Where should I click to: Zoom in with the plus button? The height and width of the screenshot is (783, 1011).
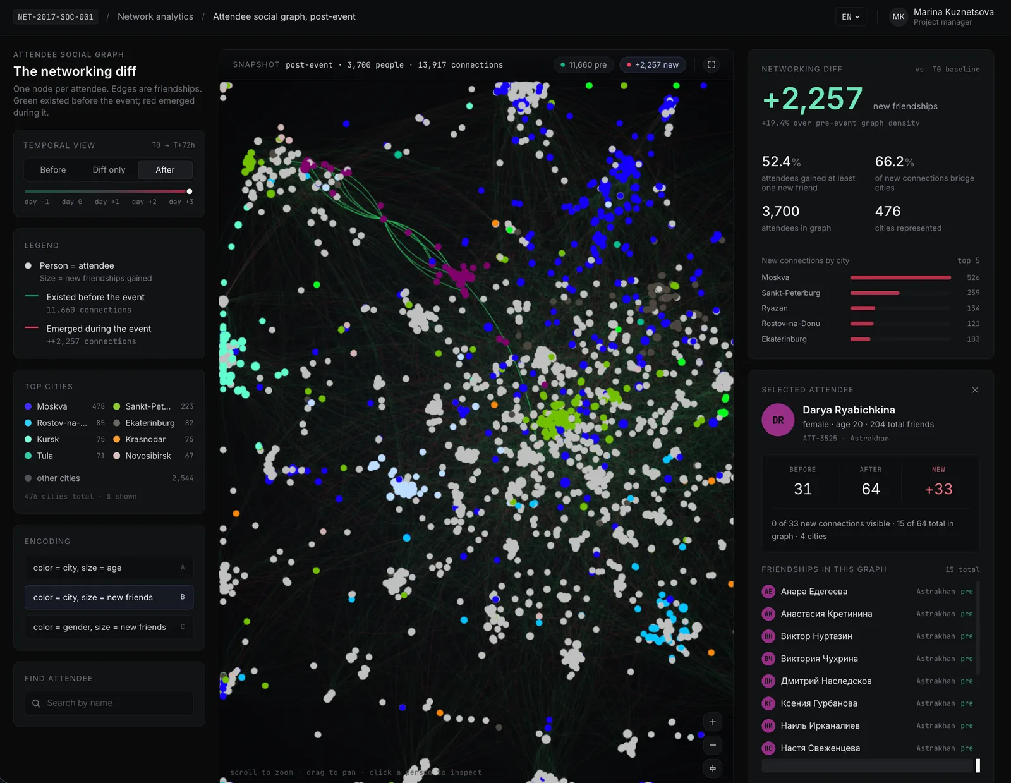click(713, 722)
